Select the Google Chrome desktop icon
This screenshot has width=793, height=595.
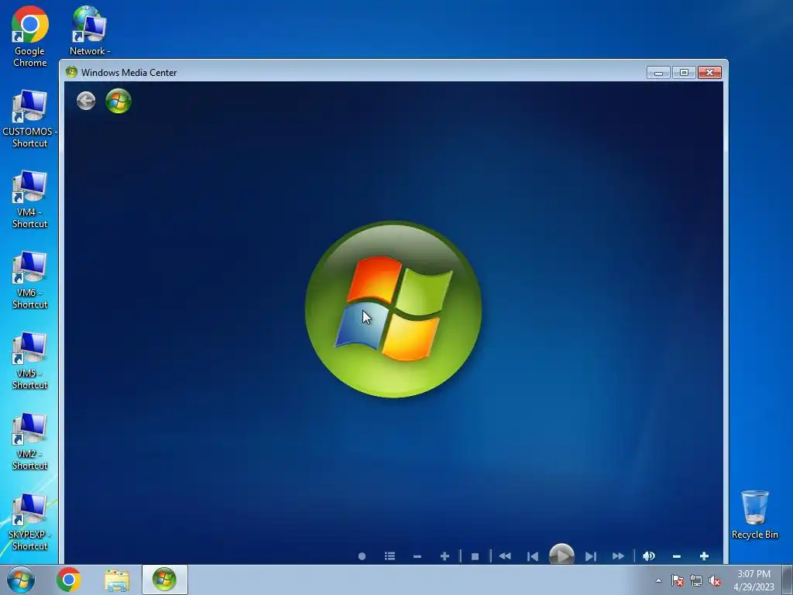[30, 36]
